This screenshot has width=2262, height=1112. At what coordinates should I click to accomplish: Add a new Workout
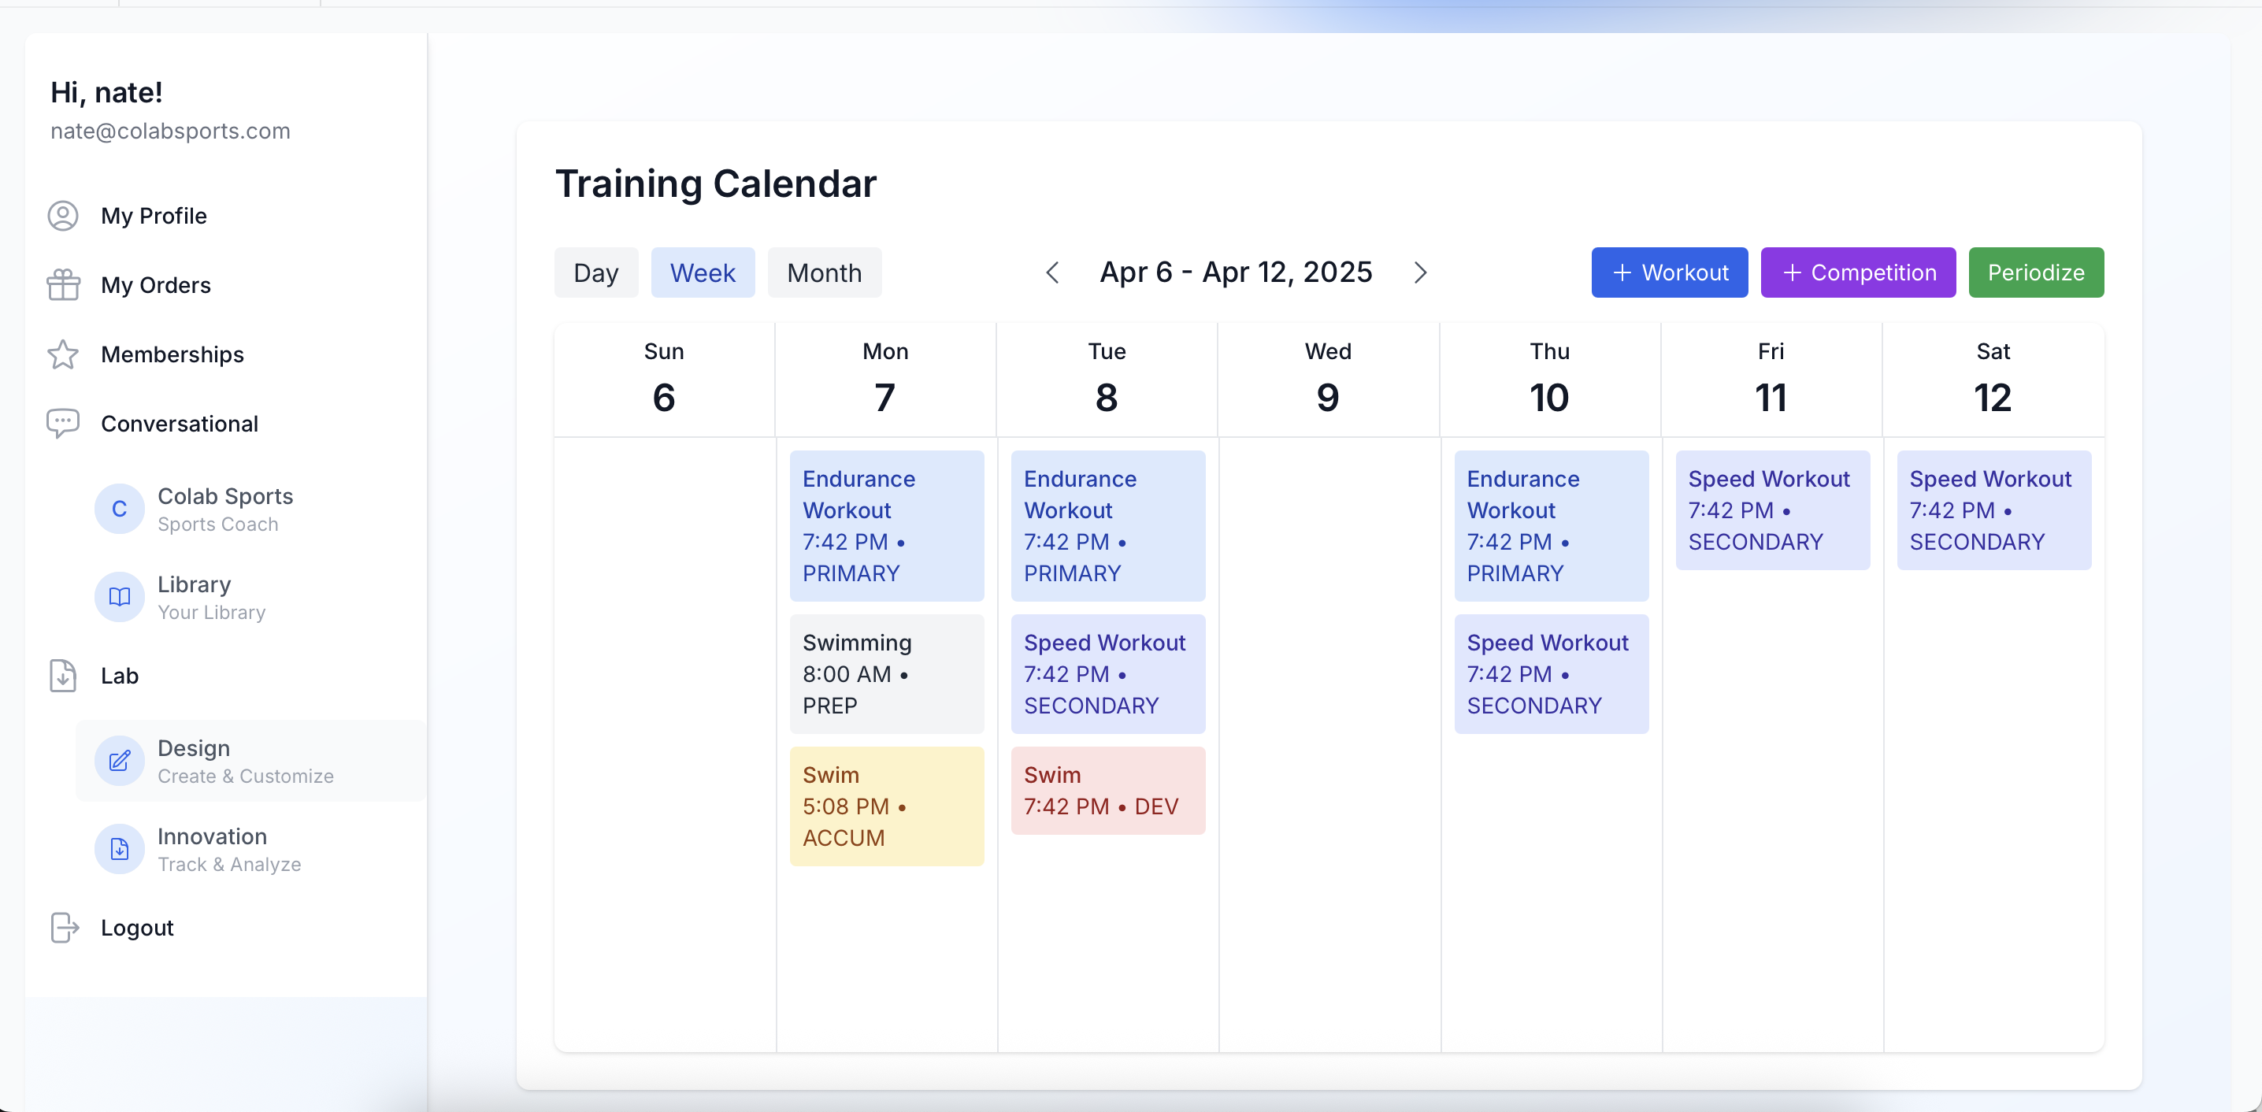1668,273
